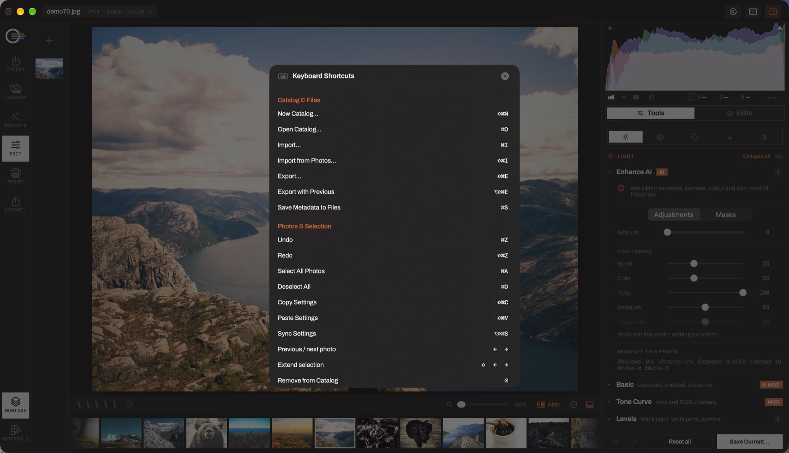789x453 pixels.
Task: Open the Export module in the sidebar
Action: pos(15,205)
